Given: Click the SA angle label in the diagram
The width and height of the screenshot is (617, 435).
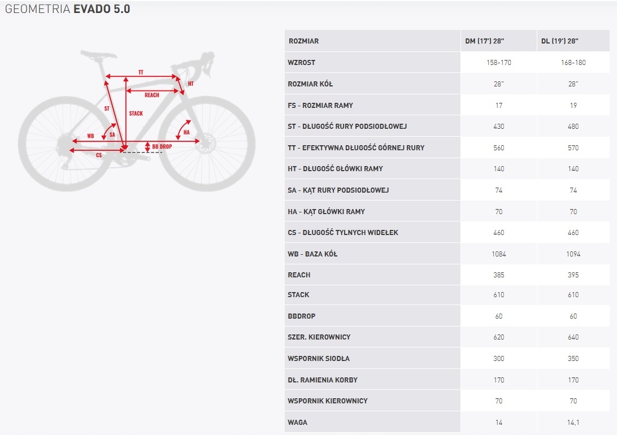Looking at the screenshot, I should [112, 135].
